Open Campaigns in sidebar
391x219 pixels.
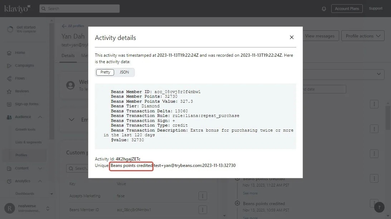24,65
